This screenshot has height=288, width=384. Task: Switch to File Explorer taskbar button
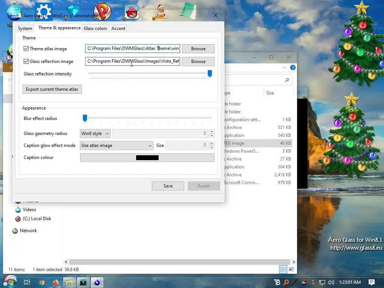click(x=69, y=282)
